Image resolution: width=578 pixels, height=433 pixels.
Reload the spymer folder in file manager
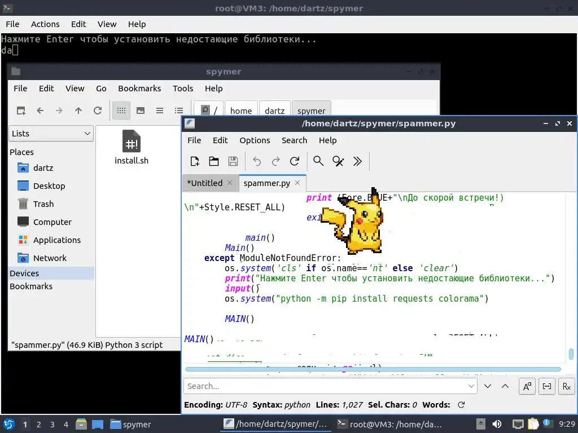[x=97, y=111]
